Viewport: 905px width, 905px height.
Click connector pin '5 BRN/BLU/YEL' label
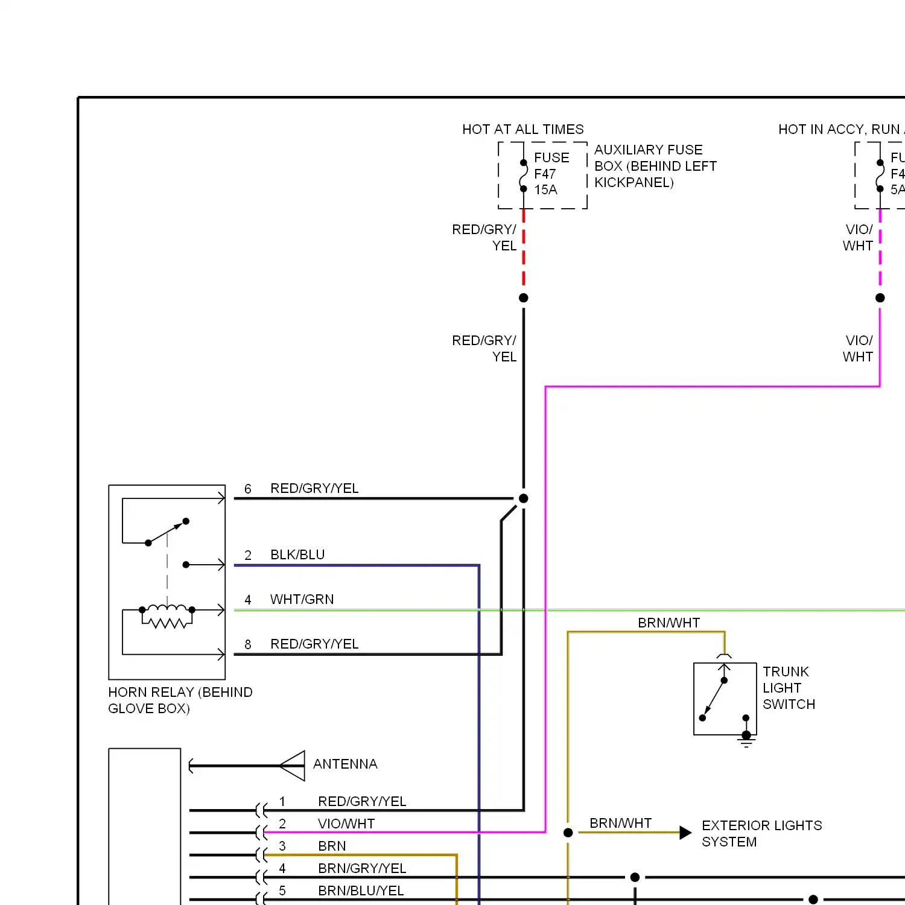(x=341, y=891)
